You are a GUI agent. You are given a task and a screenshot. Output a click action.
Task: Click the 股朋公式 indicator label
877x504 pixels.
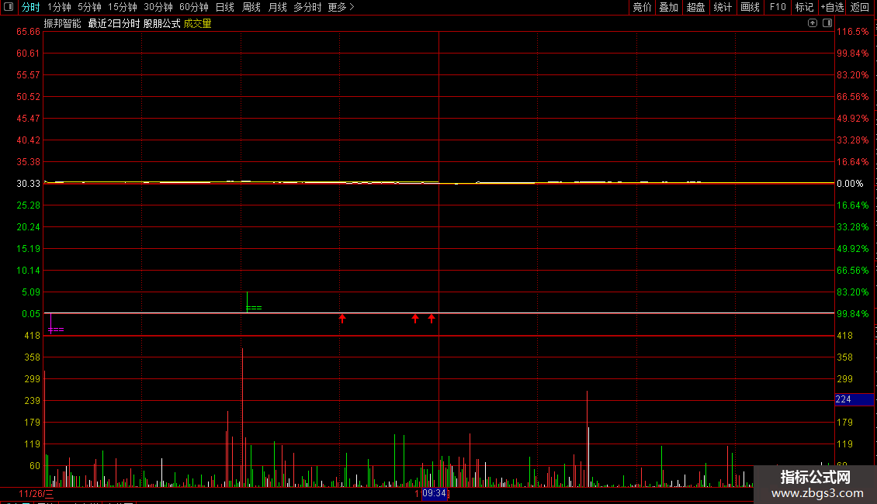[x=161, y=23]
